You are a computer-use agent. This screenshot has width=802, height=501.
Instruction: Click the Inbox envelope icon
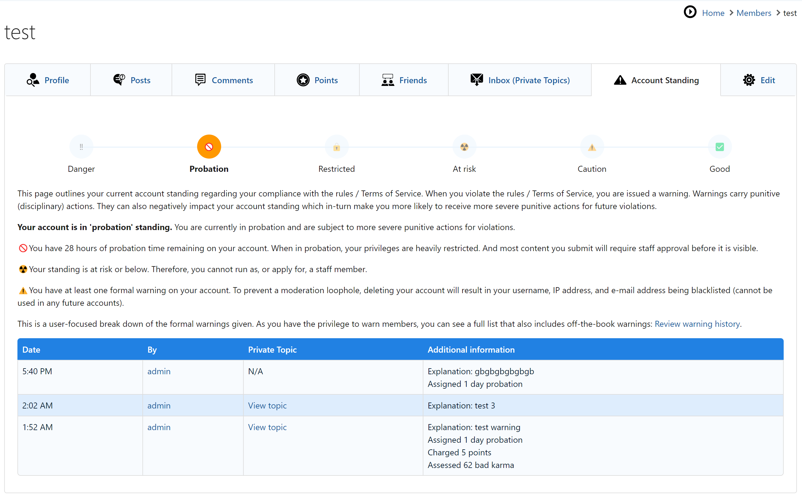477,80
